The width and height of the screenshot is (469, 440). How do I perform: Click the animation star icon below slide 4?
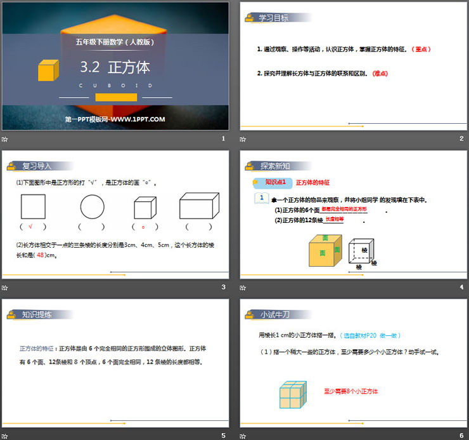pos(243,288)
